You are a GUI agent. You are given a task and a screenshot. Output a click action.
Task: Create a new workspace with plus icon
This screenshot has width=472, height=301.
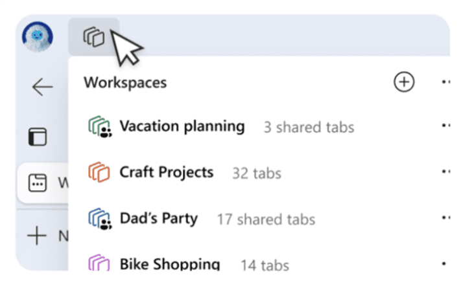pos(404,82)
